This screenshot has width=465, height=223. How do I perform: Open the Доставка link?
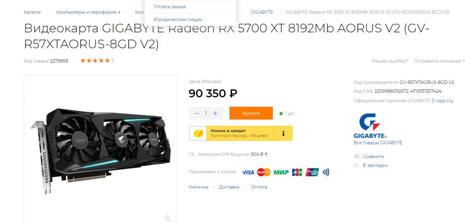[x=229, y=187]
